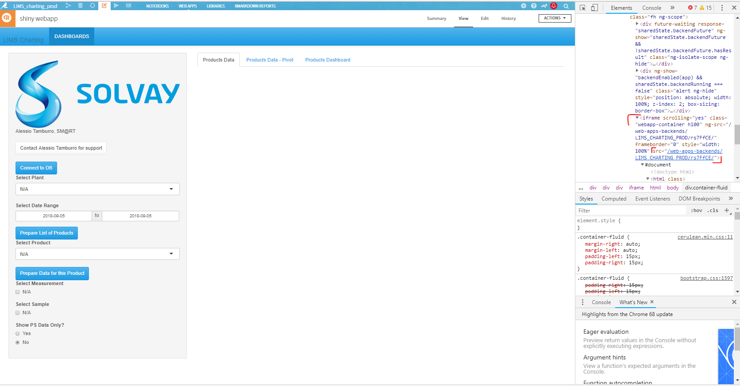Click the help question mark icon

pyautogui.click(x=534, y=6)
